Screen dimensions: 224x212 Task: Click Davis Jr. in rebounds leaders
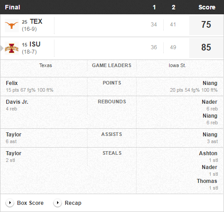click(17, 102)
